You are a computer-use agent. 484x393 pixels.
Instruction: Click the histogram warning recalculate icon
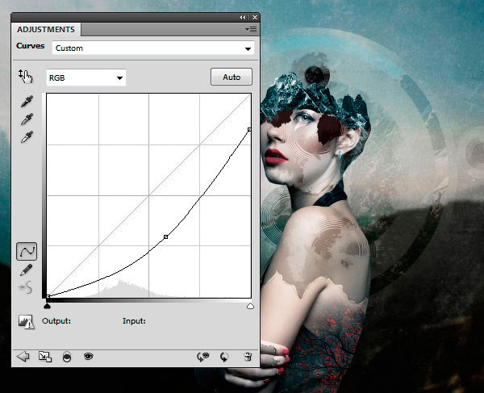(x=26, y=322)
